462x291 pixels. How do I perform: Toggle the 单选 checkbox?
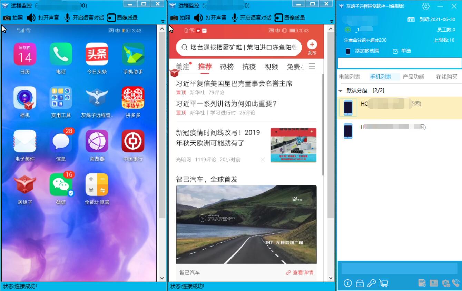(x=395, y=51)
